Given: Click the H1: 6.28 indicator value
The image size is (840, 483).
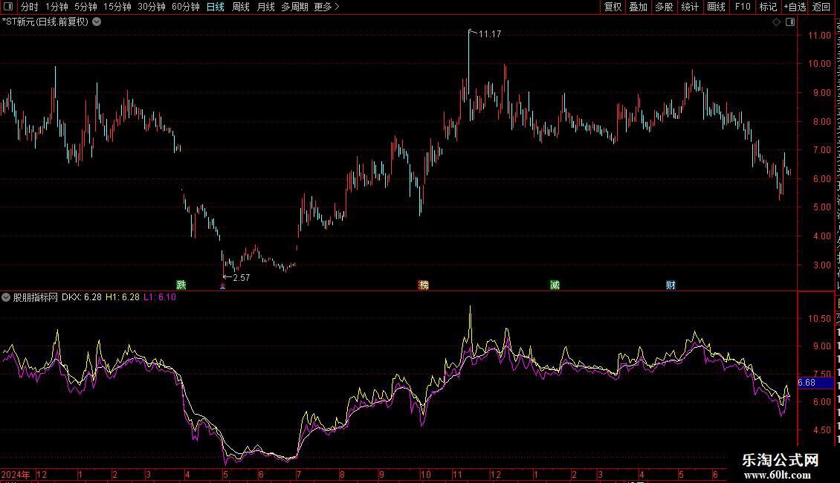Looking at the screenshot, I should (x=122, y=297).
